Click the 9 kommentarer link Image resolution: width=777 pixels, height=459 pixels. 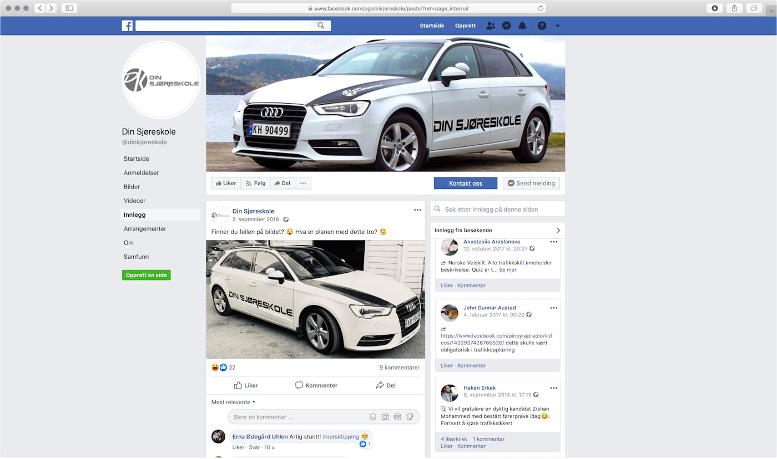coord(400,368)
